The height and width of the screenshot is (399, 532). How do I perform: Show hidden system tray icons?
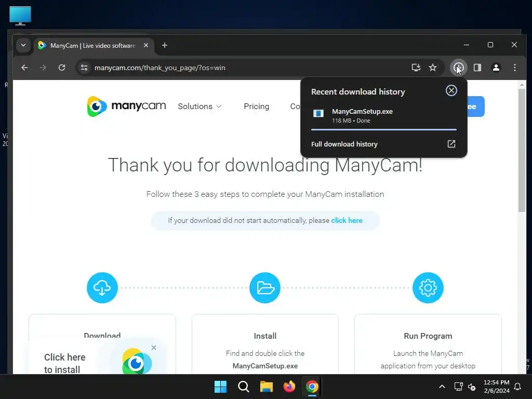tap(442, 387)
